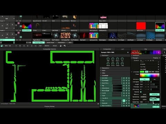The image size is (166, 124).
Task: Turn the Trails dashboard knob
Action: (x=122, y=63)
